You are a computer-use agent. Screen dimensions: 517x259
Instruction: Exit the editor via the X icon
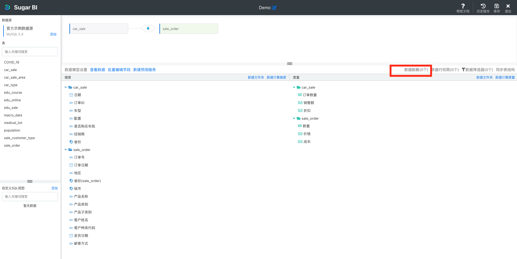point(508,6)
